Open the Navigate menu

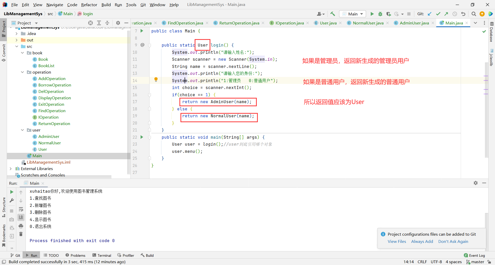[55, 5]
